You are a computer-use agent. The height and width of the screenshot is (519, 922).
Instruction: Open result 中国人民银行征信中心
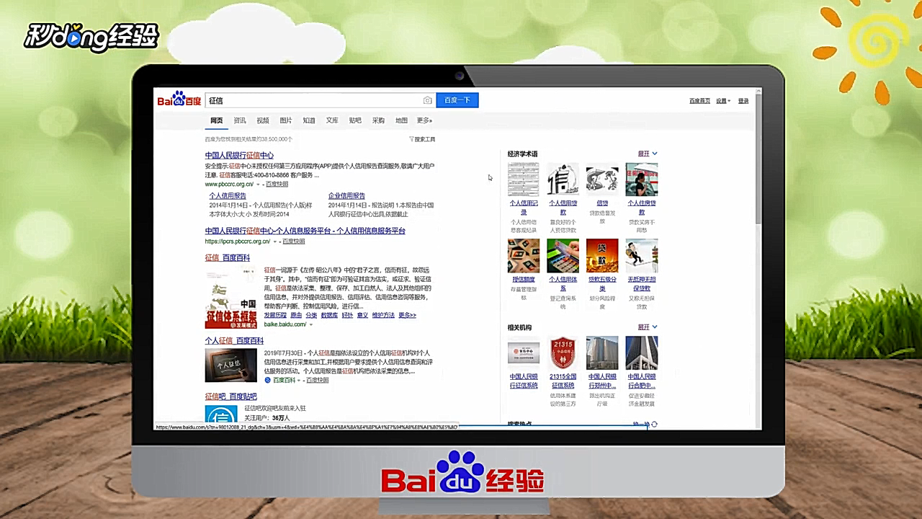click(239, 156)
